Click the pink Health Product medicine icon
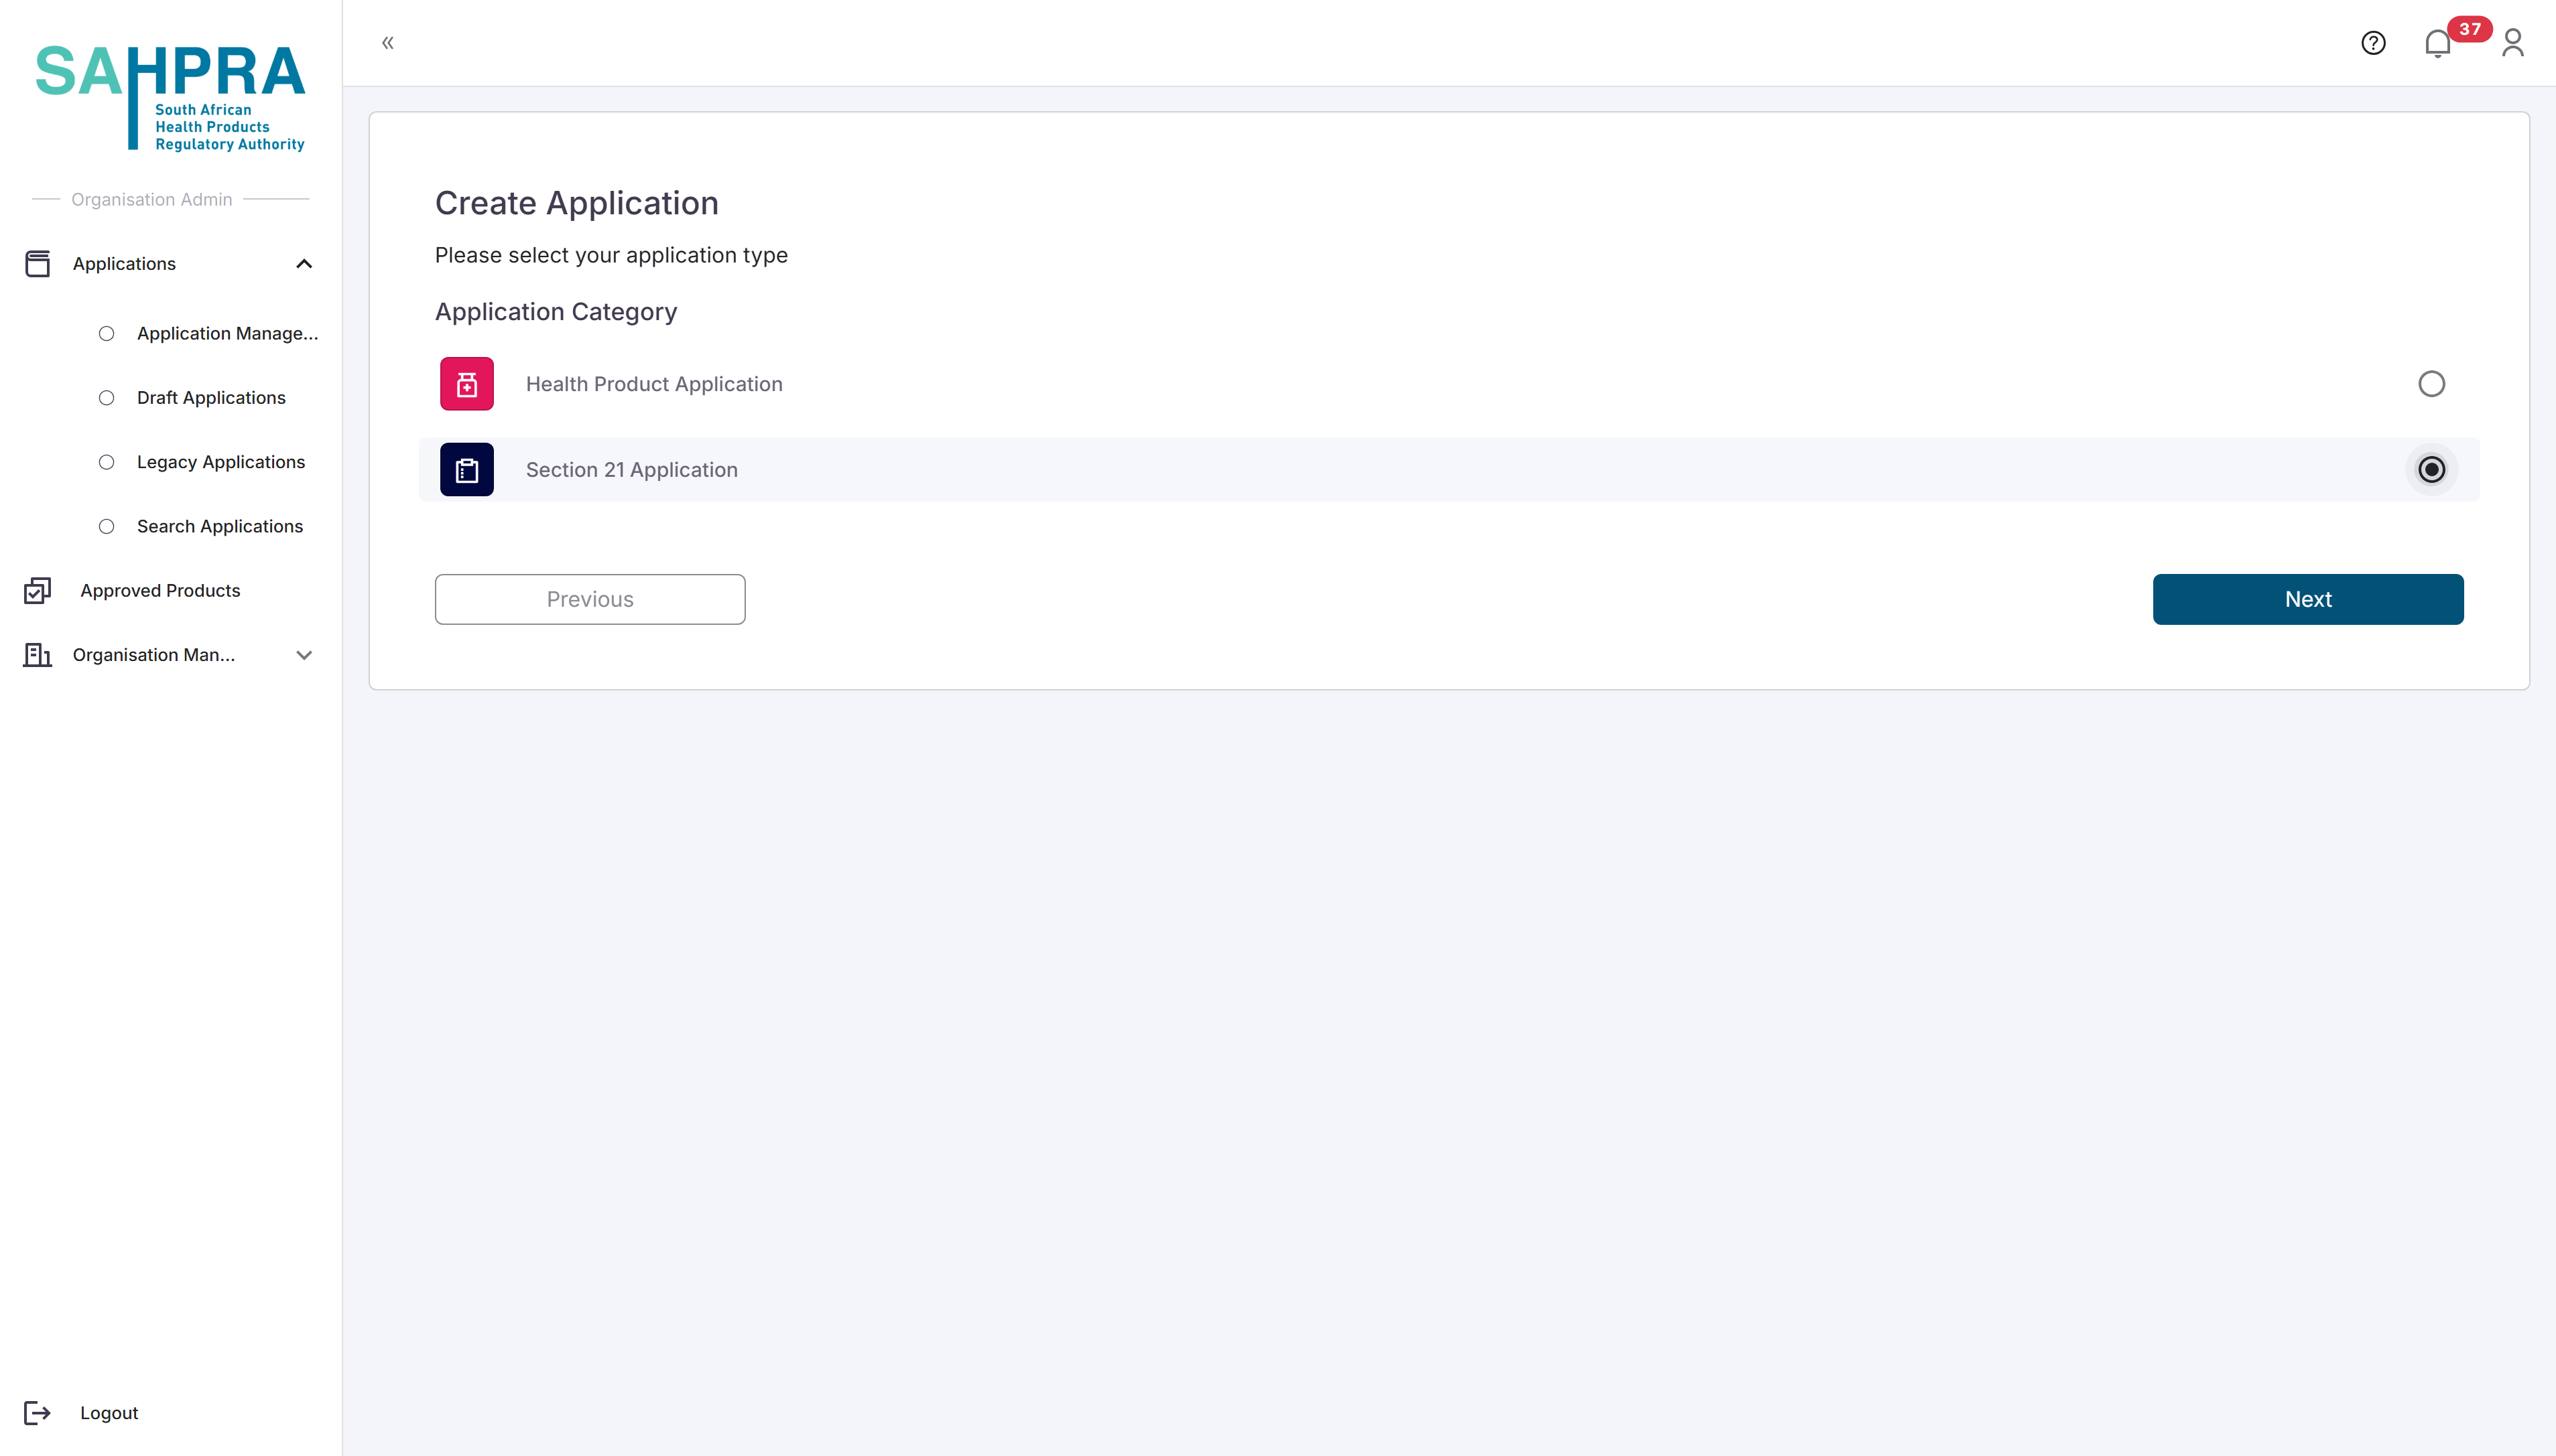 [x=467, y=384]
